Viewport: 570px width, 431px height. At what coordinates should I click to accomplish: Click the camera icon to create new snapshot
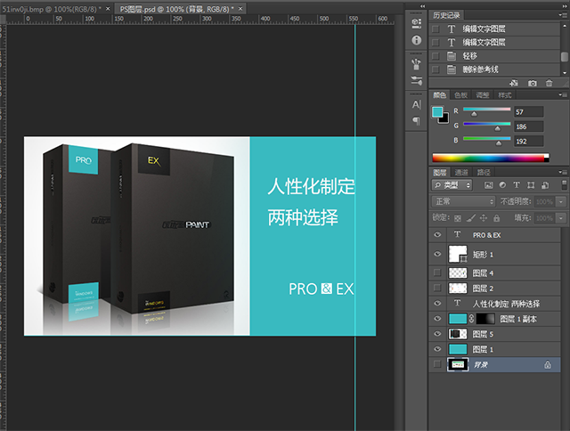pyautogui.click(x=533, y=83)
